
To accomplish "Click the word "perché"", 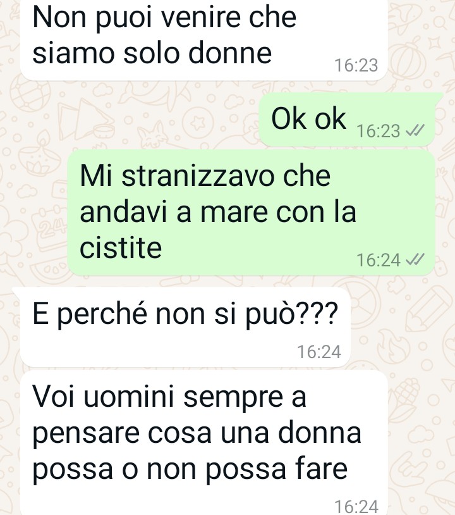I will click(x=102, y=314).
